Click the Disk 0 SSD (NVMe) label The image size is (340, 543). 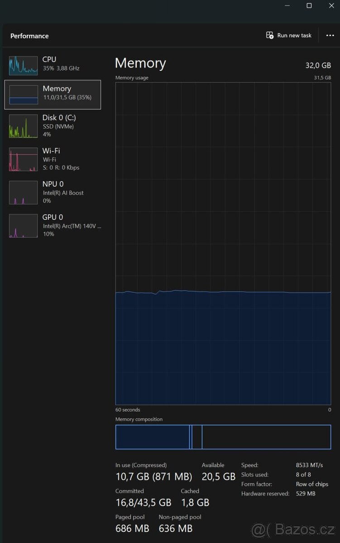coord(58,126)
